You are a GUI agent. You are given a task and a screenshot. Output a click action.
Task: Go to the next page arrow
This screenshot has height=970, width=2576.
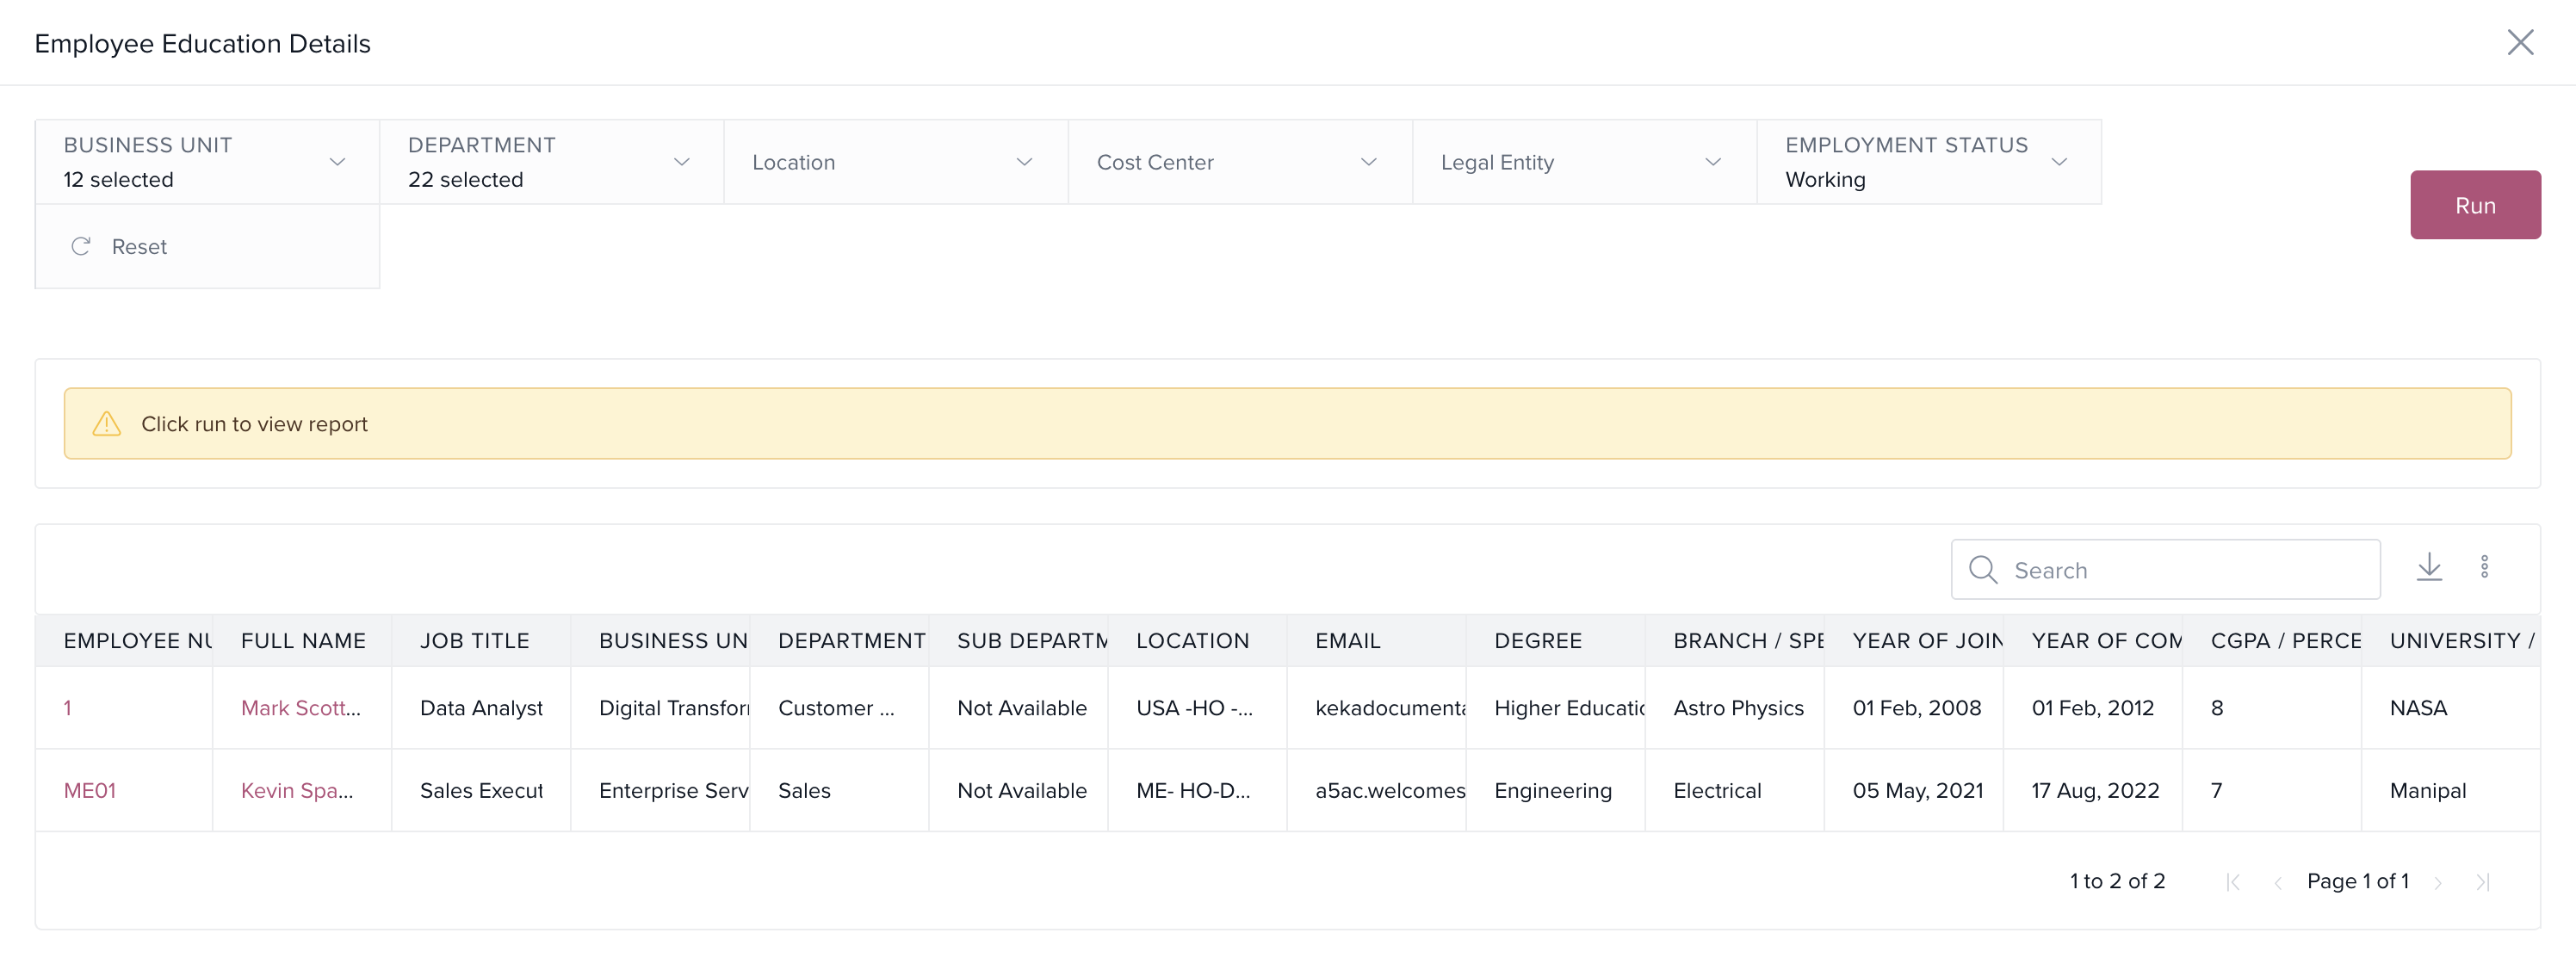(x=2438, y=882)
